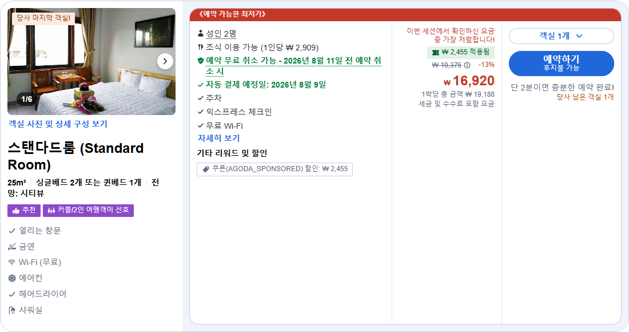Click the breakfast fork and knife icon

tap(201, 48)
